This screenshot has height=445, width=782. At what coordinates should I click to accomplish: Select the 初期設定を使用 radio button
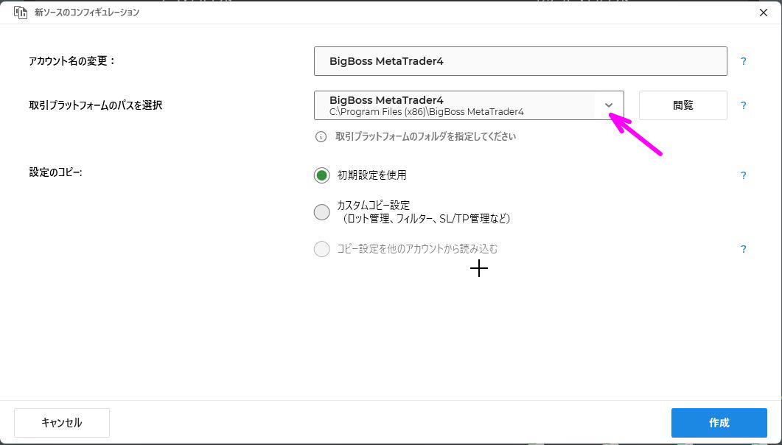[x=321, y=175]
